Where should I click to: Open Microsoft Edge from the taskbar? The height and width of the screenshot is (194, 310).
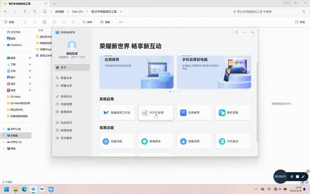coord(24,189)
